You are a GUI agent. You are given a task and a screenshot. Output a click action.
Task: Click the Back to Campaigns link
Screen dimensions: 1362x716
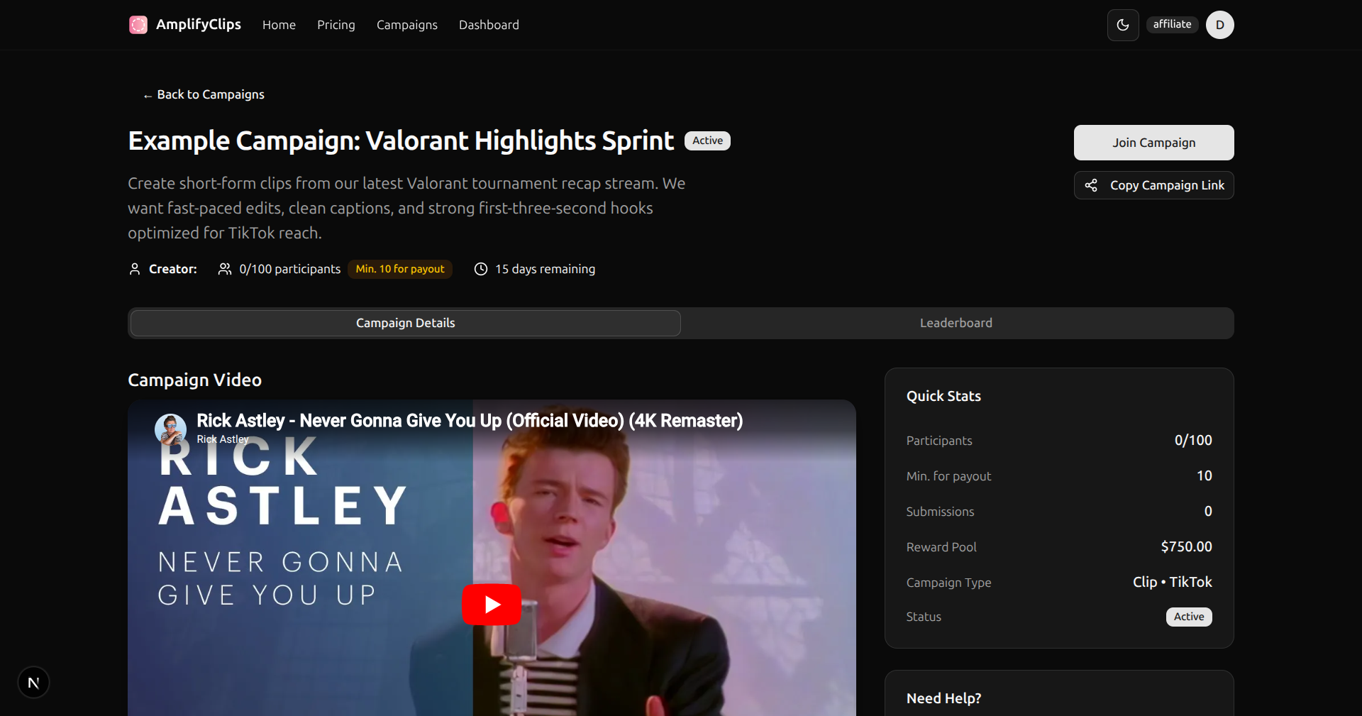coord(204,94)
